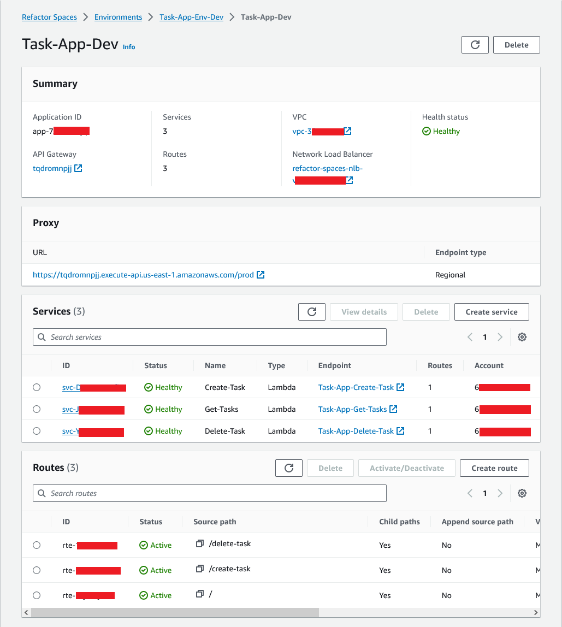Open Task-App-Create-Task endpoint link

pos(356,387)
